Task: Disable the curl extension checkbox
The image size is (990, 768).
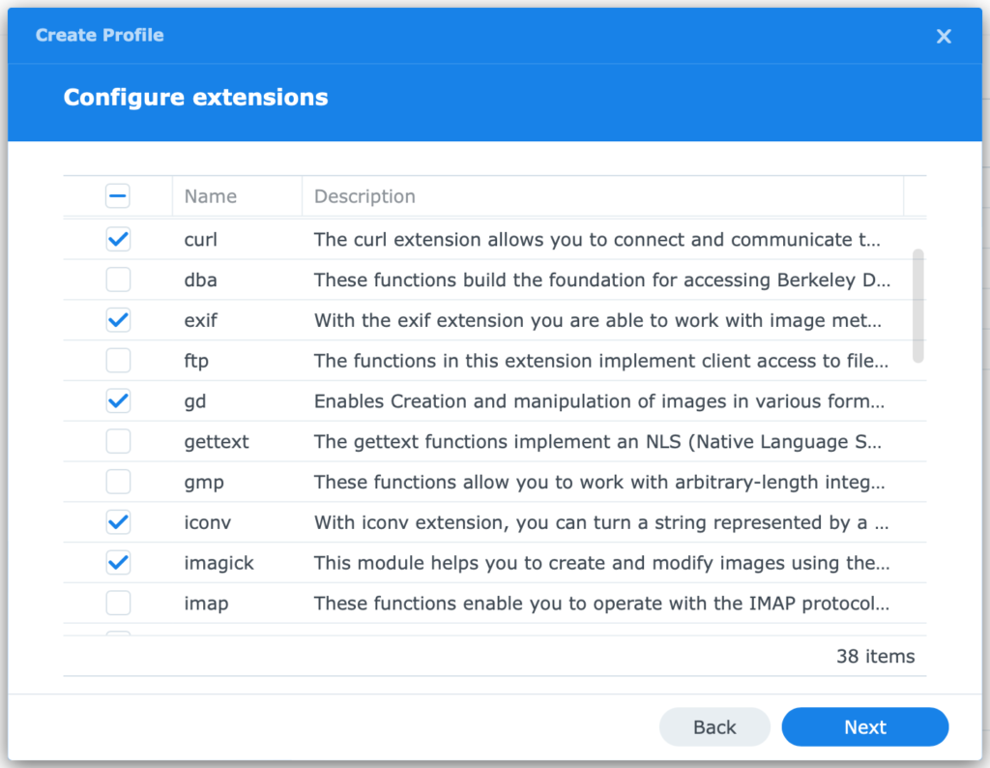Action: [x=117, y=239]
